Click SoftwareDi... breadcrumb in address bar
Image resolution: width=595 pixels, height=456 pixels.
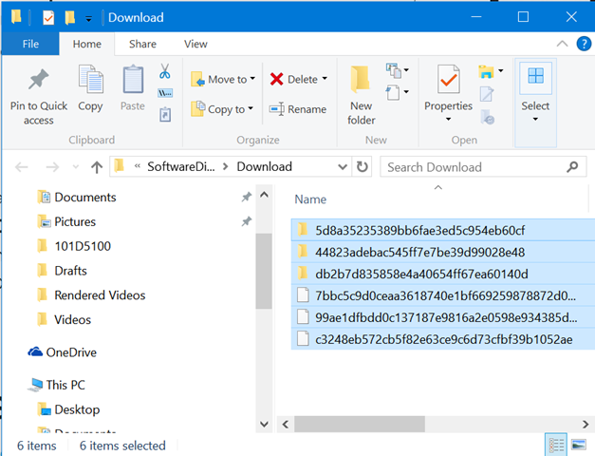tap(181, 166)
